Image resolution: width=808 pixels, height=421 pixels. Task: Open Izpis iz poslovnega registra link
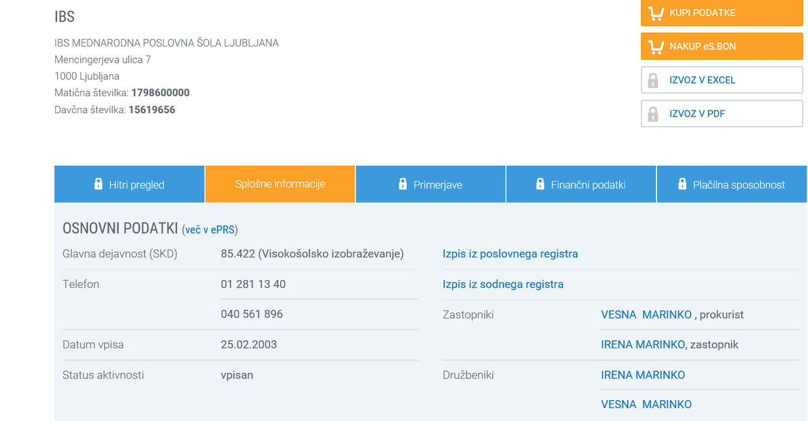[510, 254]
